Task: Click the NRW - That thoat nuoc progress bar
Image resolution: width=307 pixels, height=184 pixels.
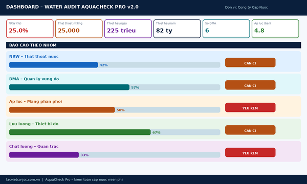Action: pos(115,65)
